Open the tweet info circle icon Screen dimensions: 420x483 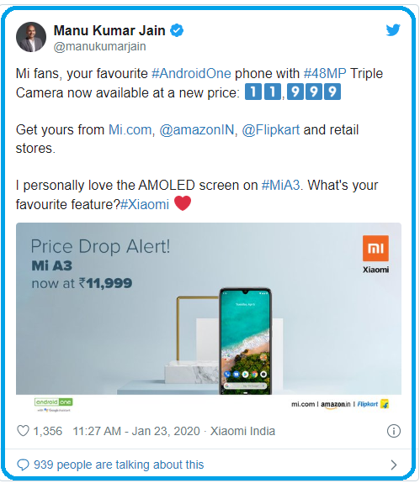click(x=393, y=431)
